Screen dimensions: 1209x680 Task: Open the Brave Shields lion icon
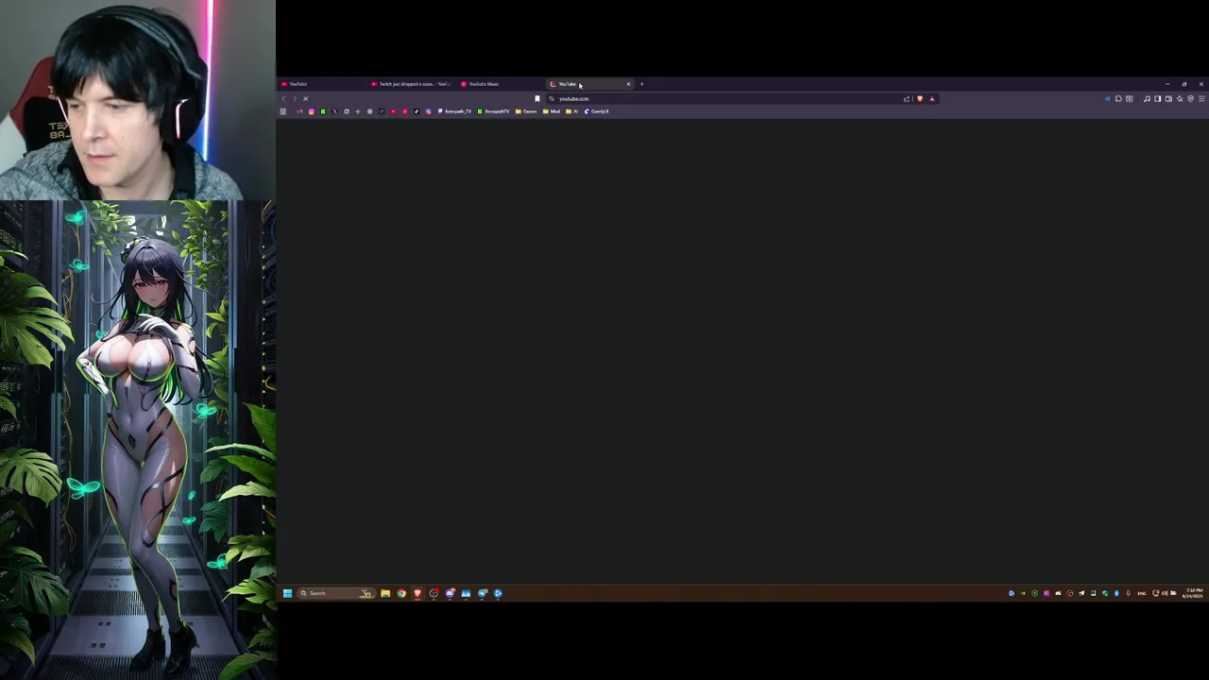point(920,98)
